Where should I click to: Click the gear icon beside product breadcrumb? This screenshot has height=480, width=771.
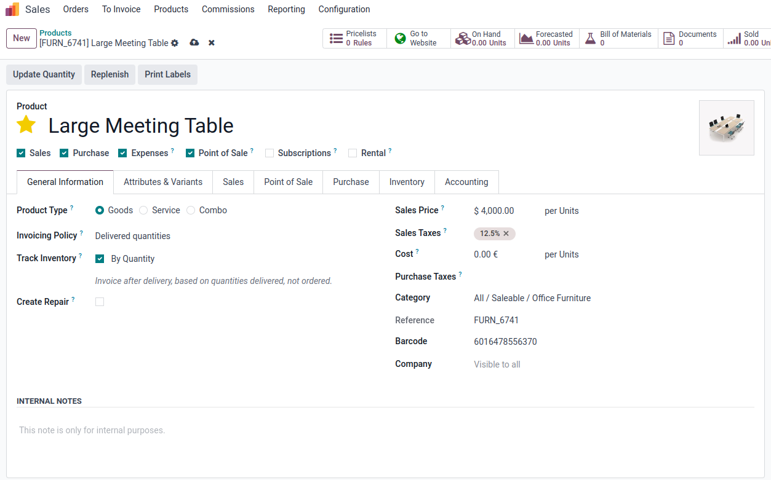(x=175, y=43)
